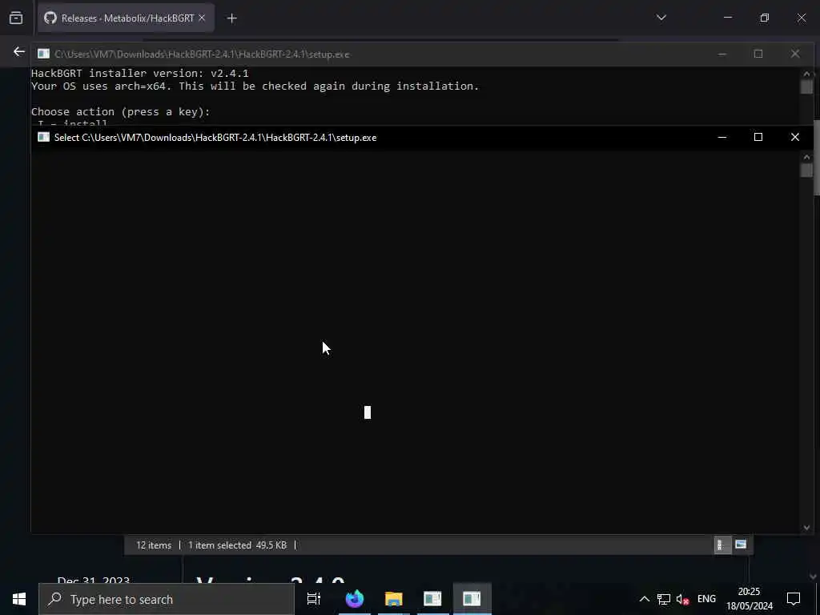Click the browser recent browsing icon

tap(16, 18)
